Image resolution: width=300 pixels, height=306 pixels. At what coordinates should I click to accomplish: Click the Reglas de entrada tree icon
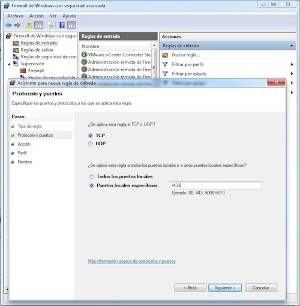(16, 43)
